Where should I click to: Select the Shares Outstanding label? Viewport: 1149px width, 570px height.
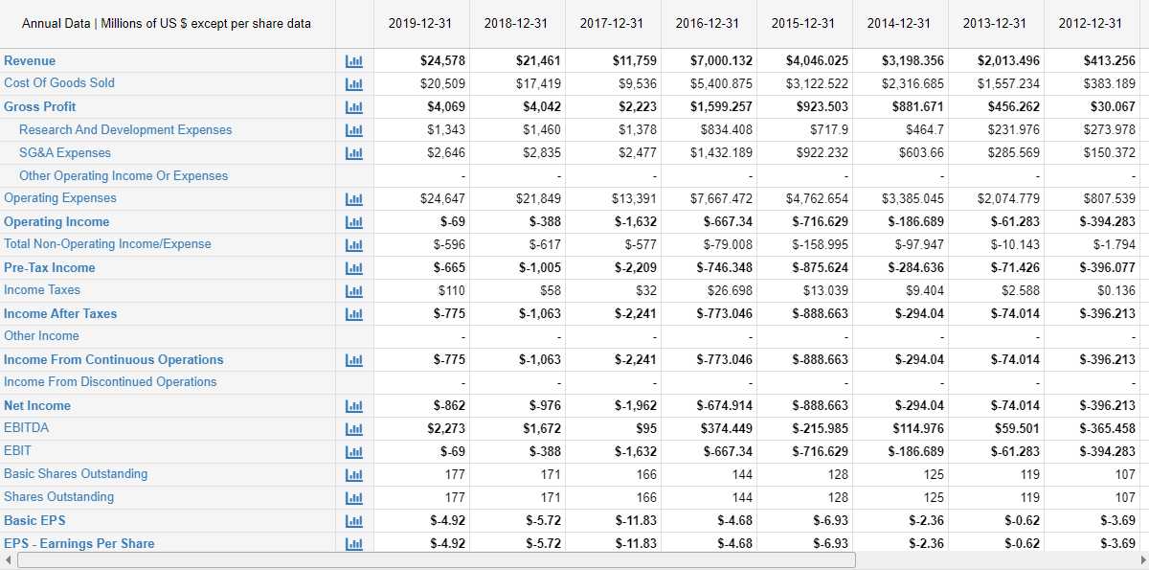pyautogui.click(x=58, y=496)
